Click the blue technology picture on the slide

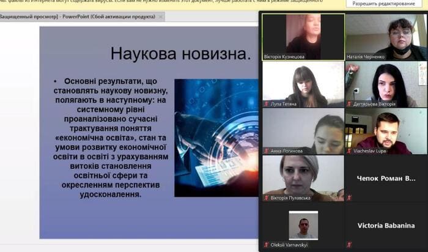coord(216,138)
